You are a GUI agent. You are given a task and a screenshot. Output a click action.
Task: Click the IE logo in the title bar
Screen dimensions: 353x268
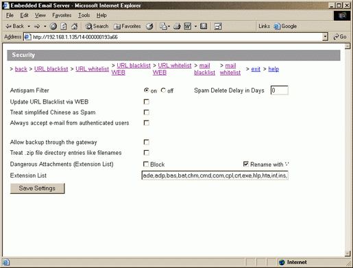(x=5, y=5)
